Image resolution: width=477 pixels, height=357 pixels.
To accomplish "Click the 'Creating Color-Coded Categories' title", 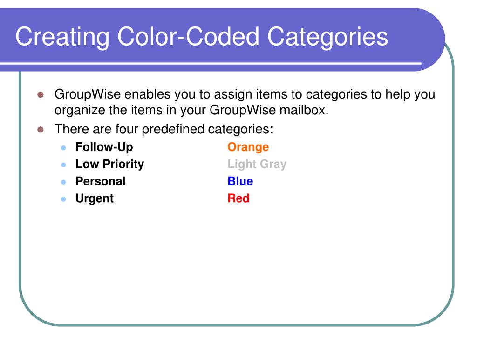I will point(201,37).
